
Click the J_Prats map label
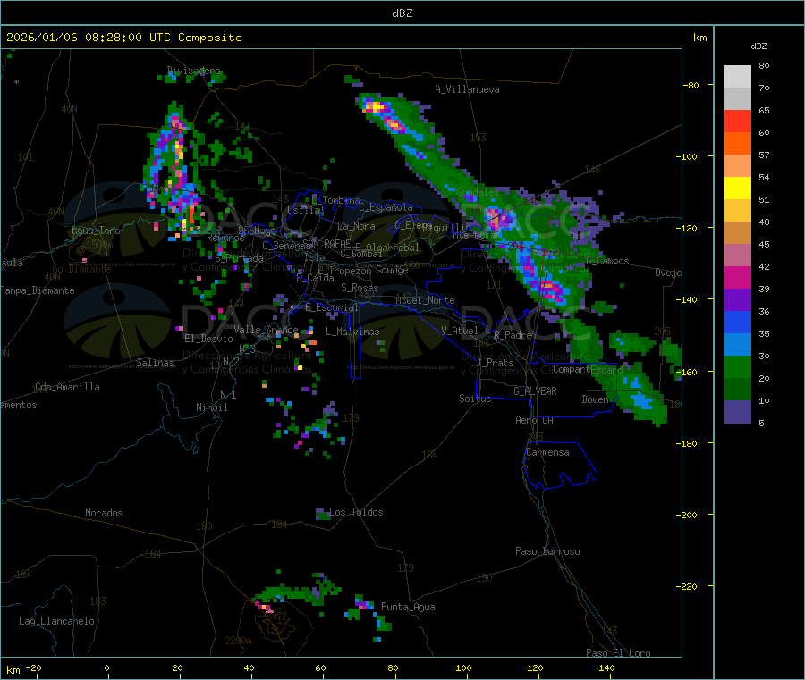(495, 363)
